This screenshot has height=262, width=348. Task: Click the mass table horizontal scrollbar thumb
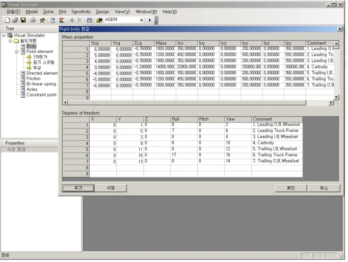(x=187, y=103)
